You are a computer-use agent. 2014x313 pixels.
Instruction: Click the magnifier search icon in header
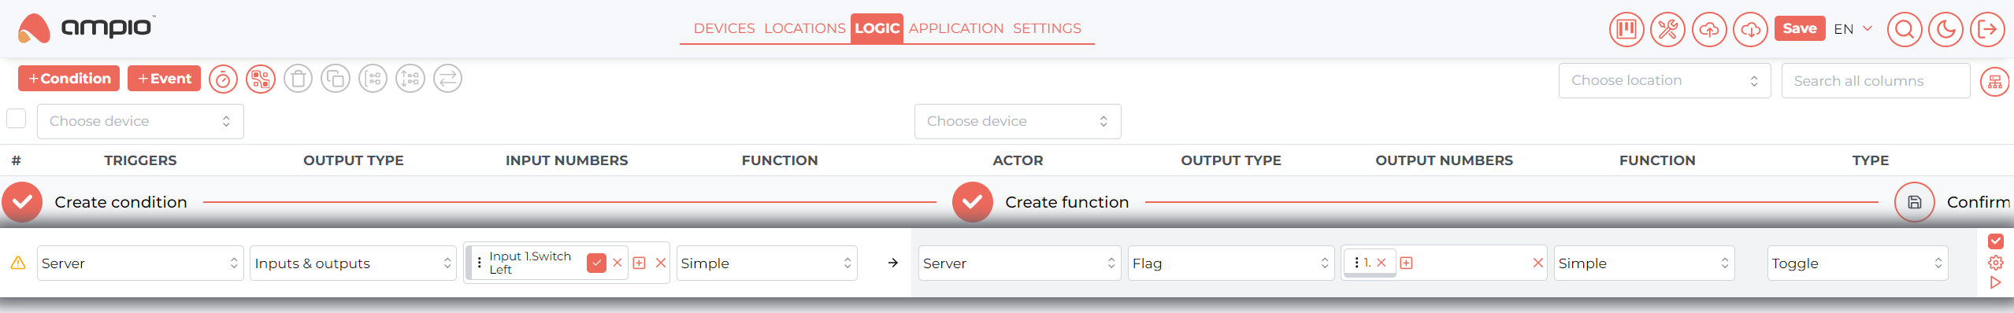[1905, 30]
